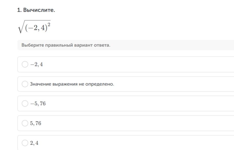234x150 pixels.
Task: Select the radio button for −2,4
Action: (x=25, y=64)
